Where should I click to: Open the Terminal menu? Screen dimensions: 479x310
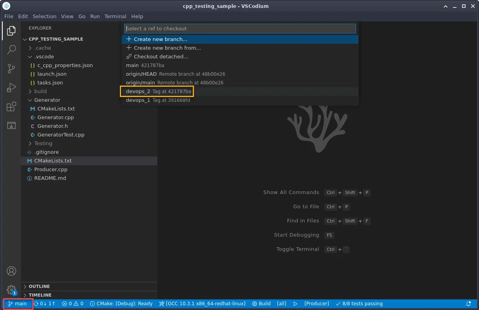pos(115,16)
